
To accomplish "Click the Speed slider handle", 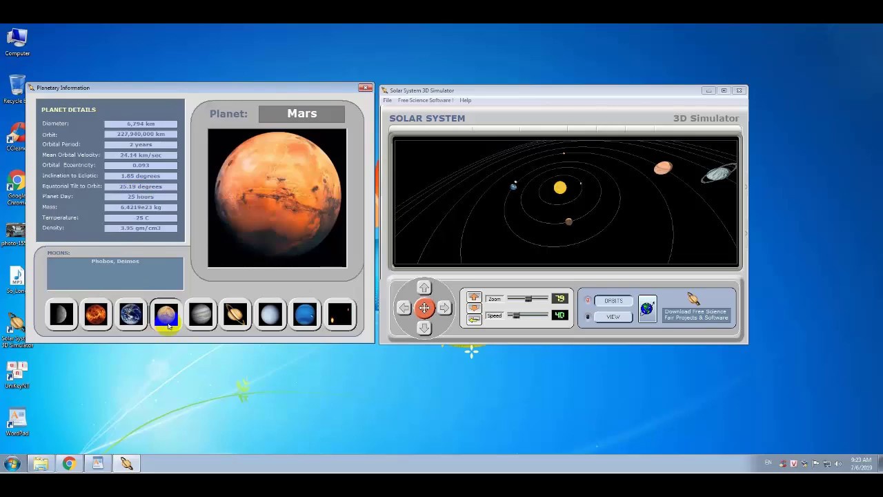I will click(516, 315).
